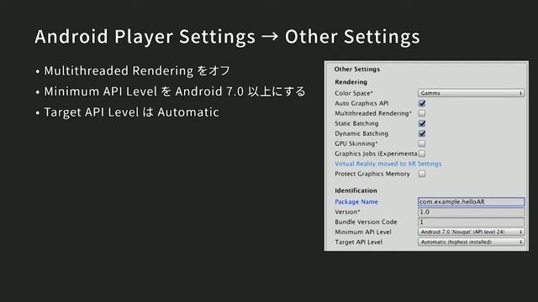
Task: Open the Color Space Gamma dropdown
Action: (471, 93)
